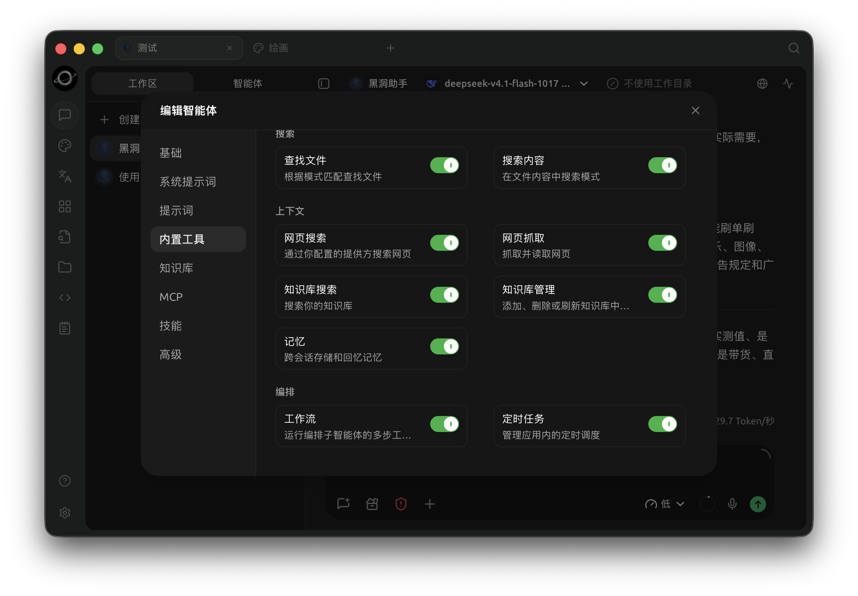Click the search magnifier in title bar
The width and height of the screenshot is (858, 596).
(x=794, y=48)
